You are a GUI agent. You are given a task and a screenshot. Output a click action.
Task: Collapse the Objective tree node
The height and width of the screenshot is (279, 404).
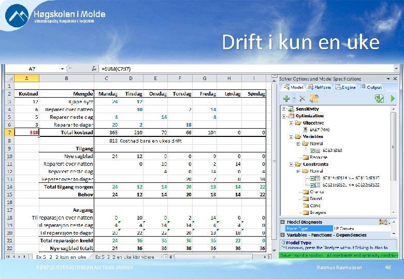[291, 123]
